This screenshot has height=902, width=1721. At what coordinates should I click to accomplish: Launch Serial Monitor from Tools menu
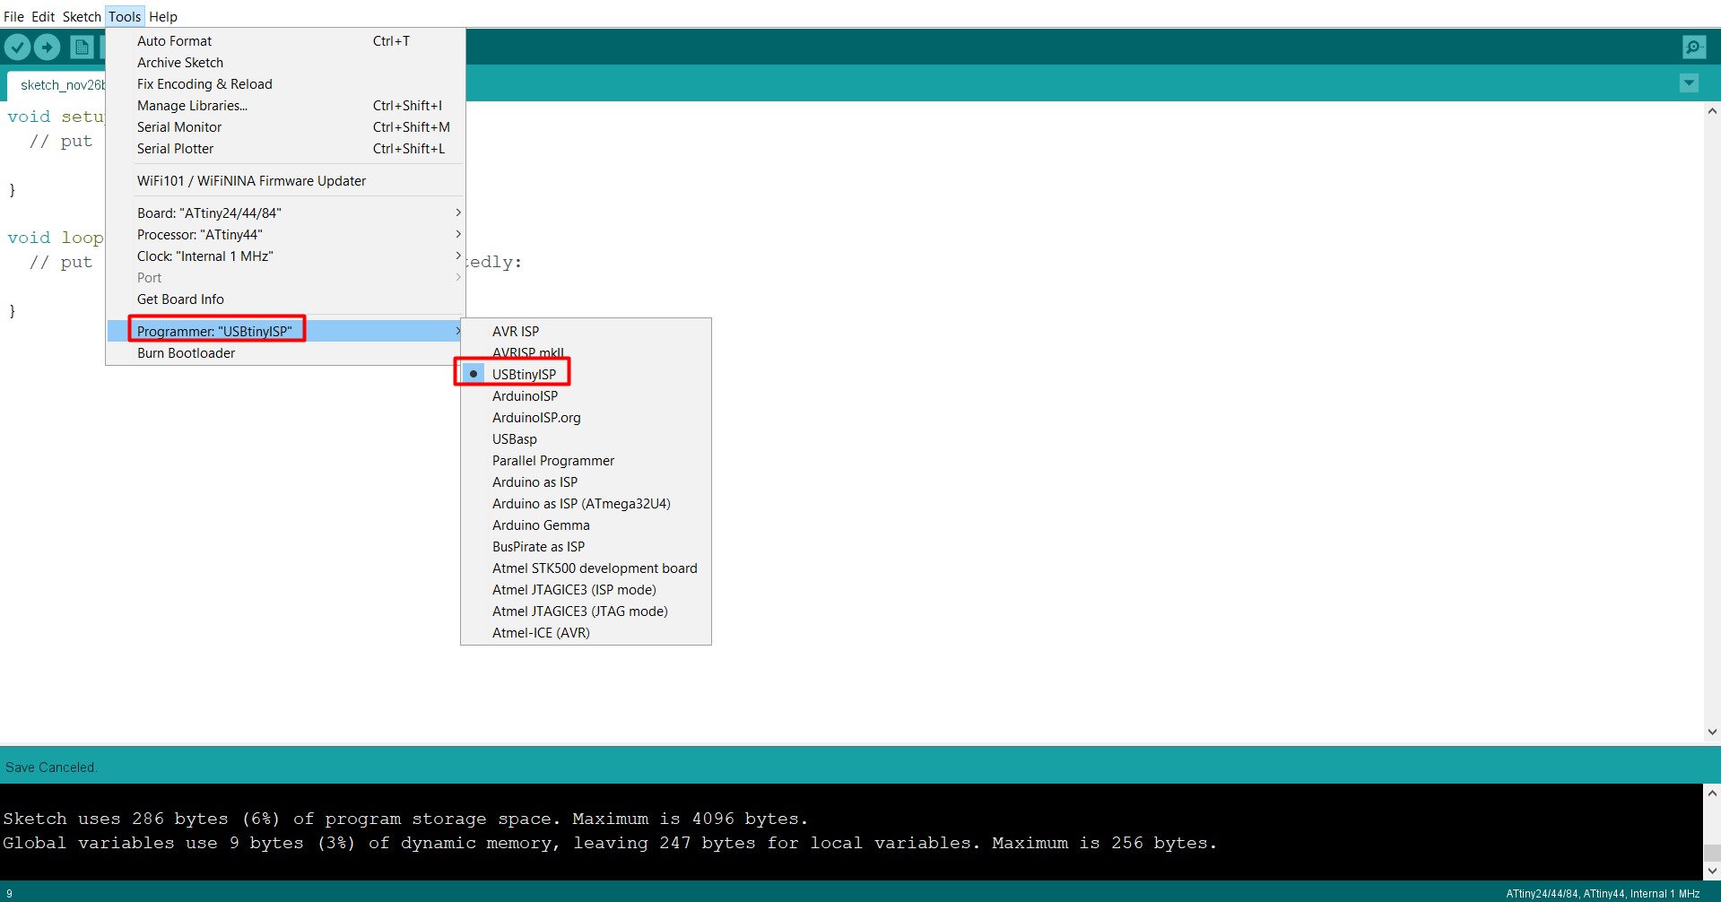click(286, 127)
